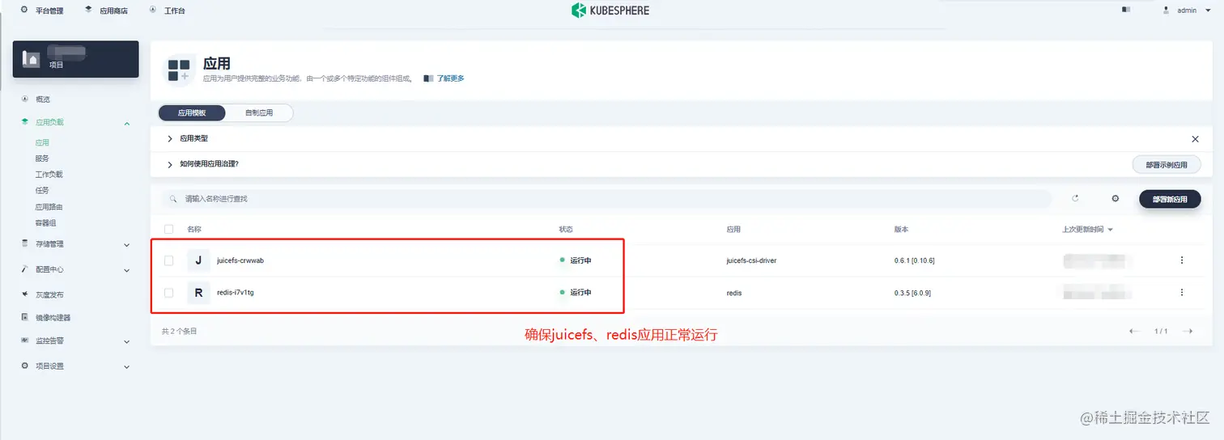Click the refresh icon beside search bar
1224x440 pixels.
[1075, 198]
